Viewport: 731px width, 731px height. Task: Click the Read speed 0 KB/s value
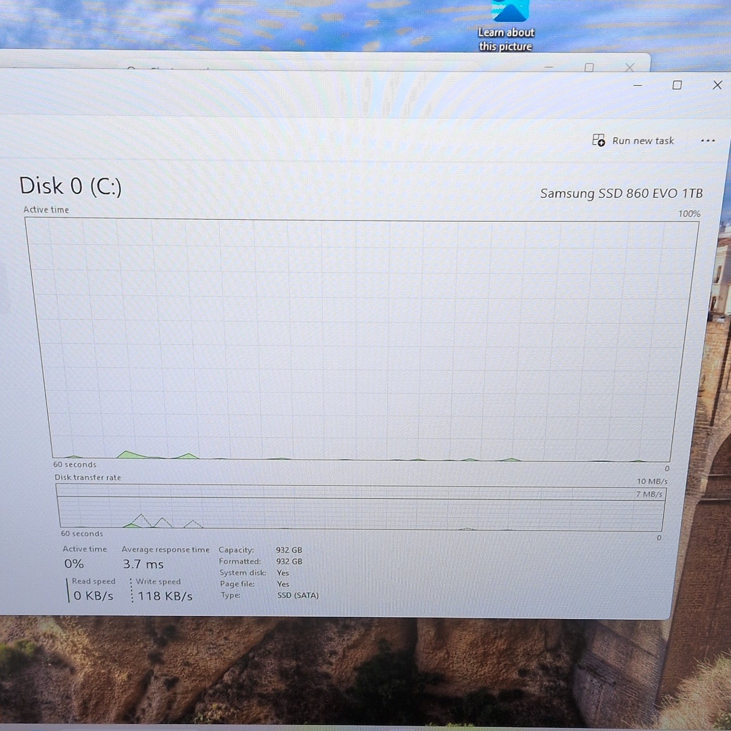point(94,596)
